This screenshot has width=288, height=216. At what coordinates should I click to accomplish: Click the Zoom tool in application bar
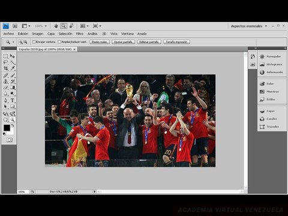[64, 26]
